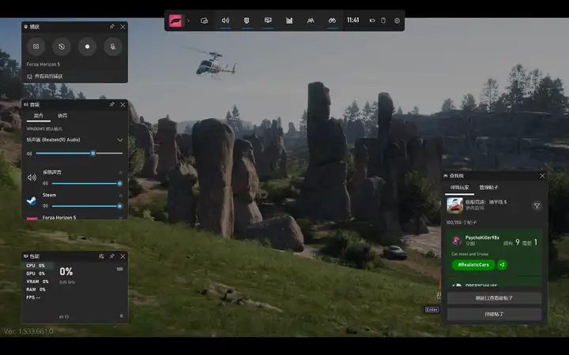
Task: Click the 100/150 posts count text
Action: coord(462,222)
